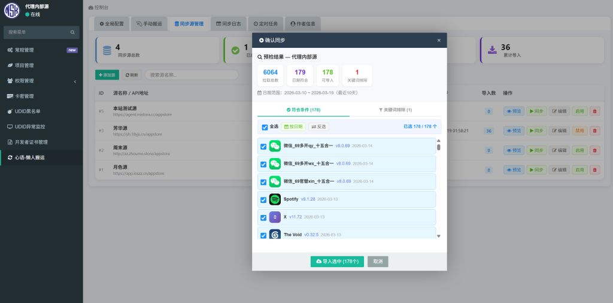Screen dimensions: 613x303
Task: Click the WeChat icon for 微信_69多开qy_十五合一
Action: [275, 146]
